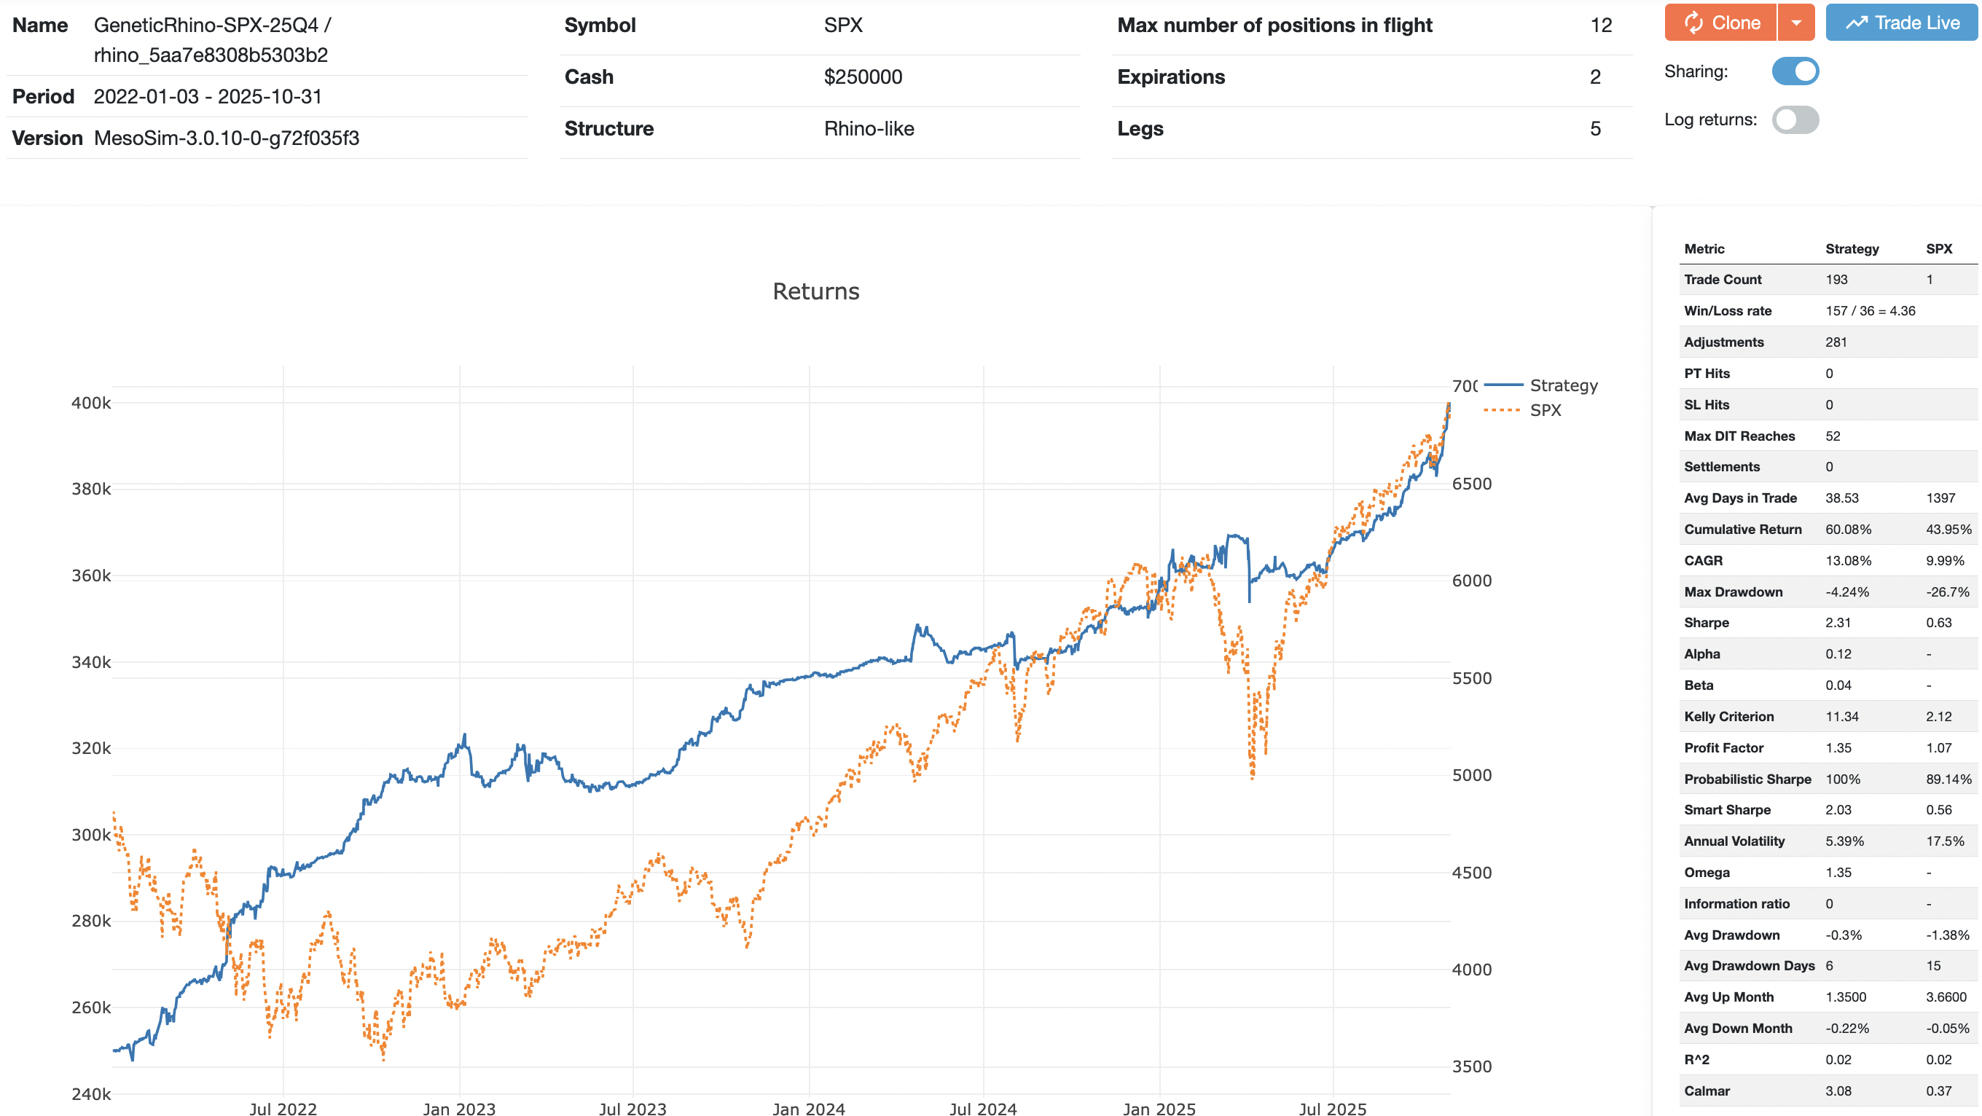The image size is (1982, 1116).
Task: Click the trending arrow icon on Trade Live
Action: (1858, 23)
